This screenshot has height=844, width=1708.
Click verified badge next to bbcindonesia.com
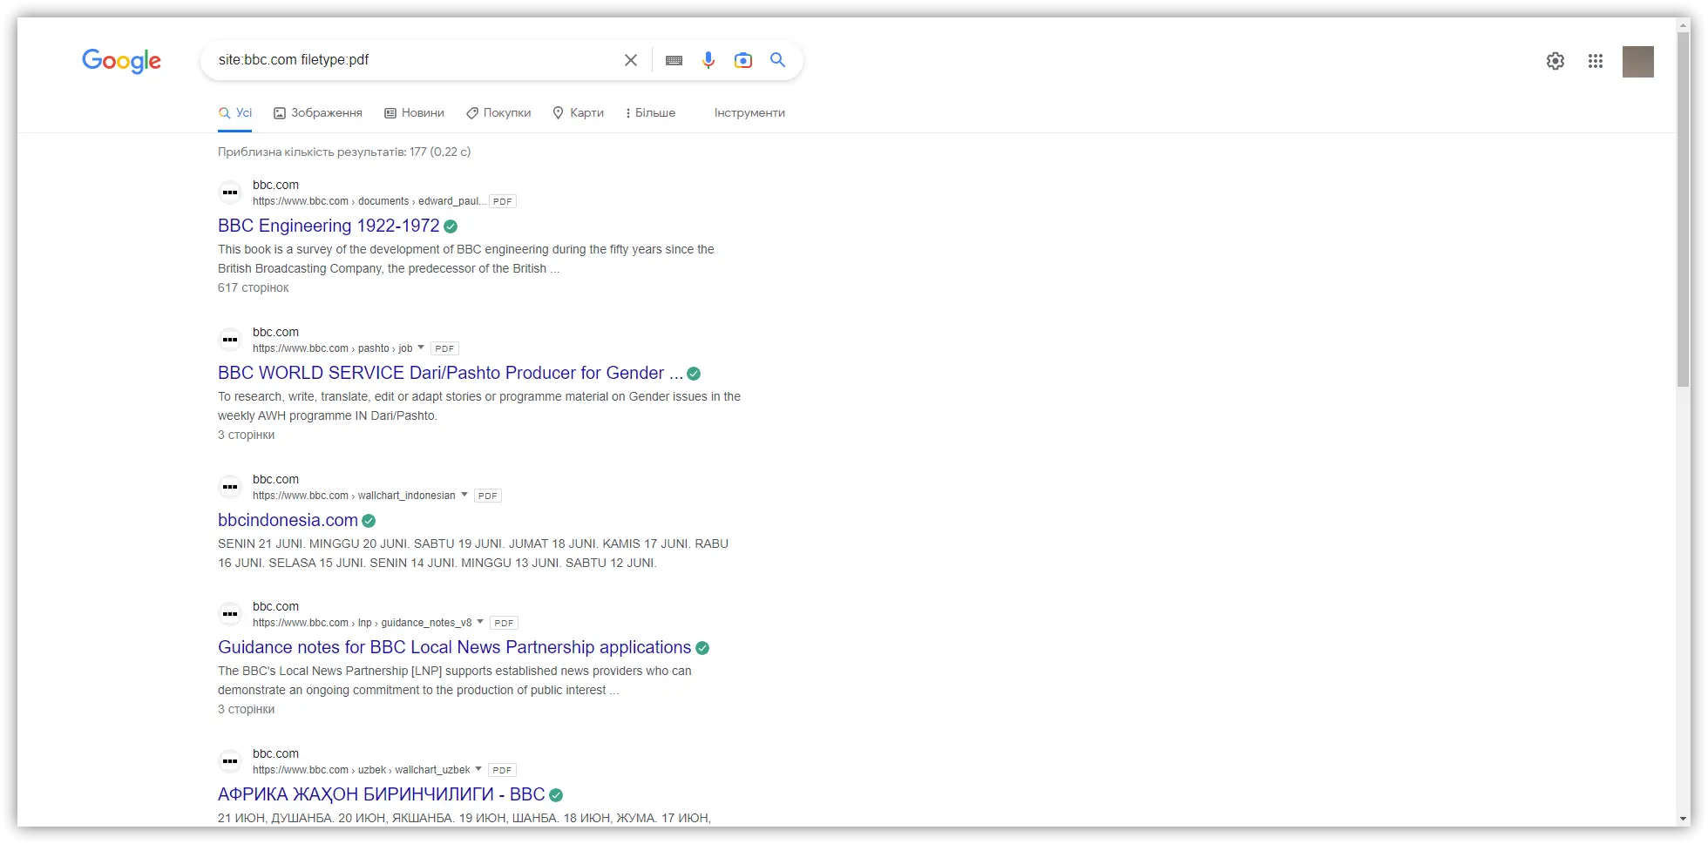tap(369, 521)
